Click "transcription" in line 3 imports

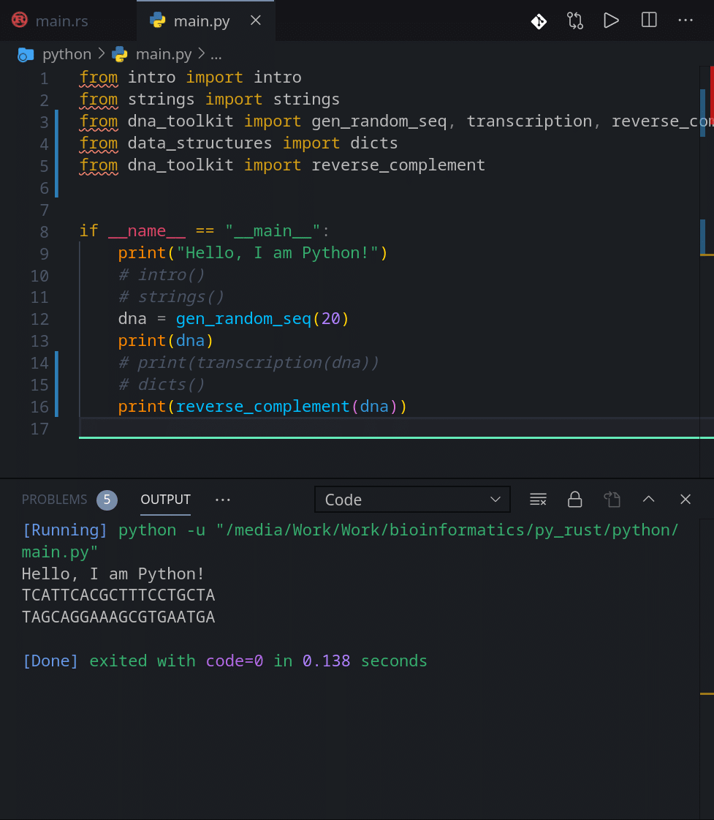point(529,121)
